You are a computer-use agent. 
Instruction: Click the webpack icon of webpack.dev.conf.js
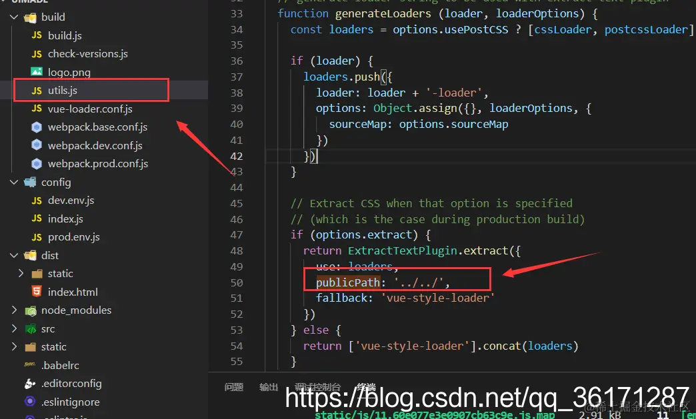[37, 145]
